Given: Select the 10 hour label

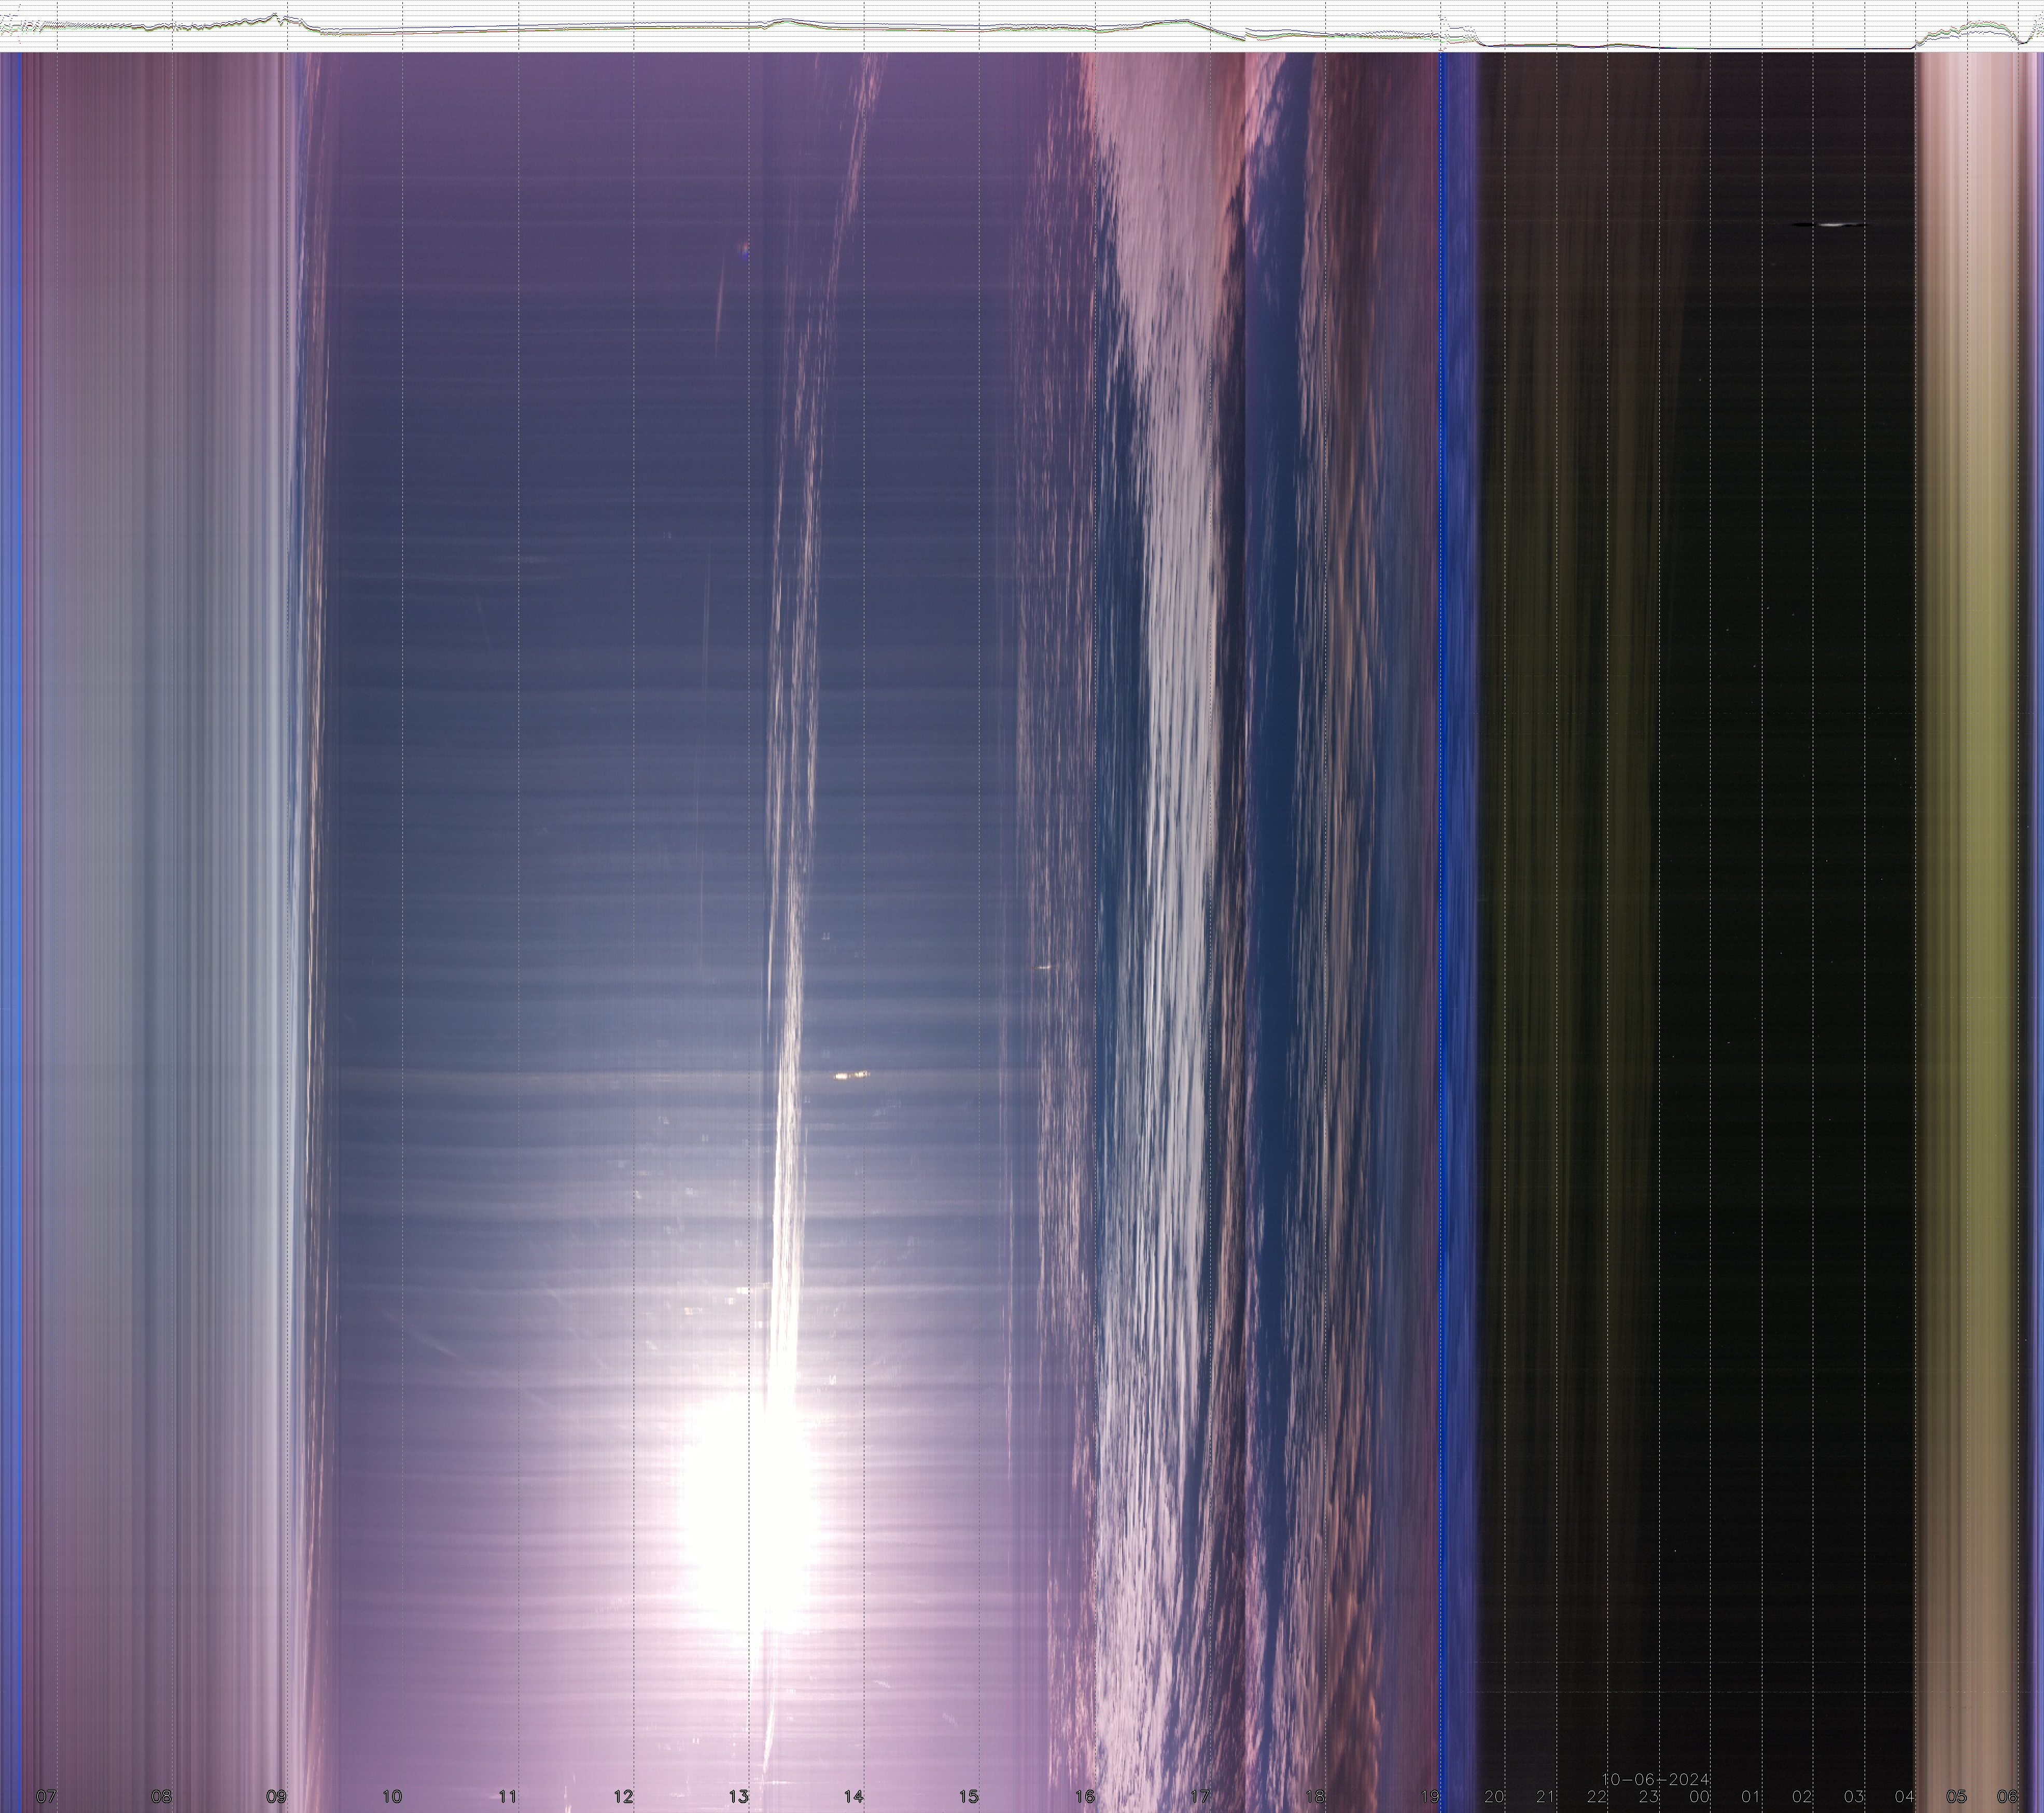Looking at the screenshot, I should tap(392, 1796).
